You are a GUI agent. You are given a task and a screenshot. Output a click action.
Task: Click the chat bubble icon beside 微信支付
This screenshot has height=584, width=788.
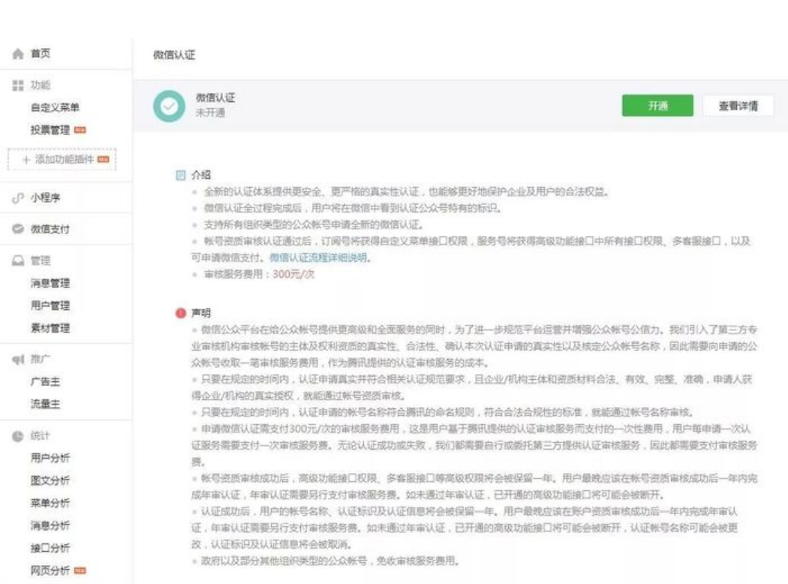[x=18, y=229]
